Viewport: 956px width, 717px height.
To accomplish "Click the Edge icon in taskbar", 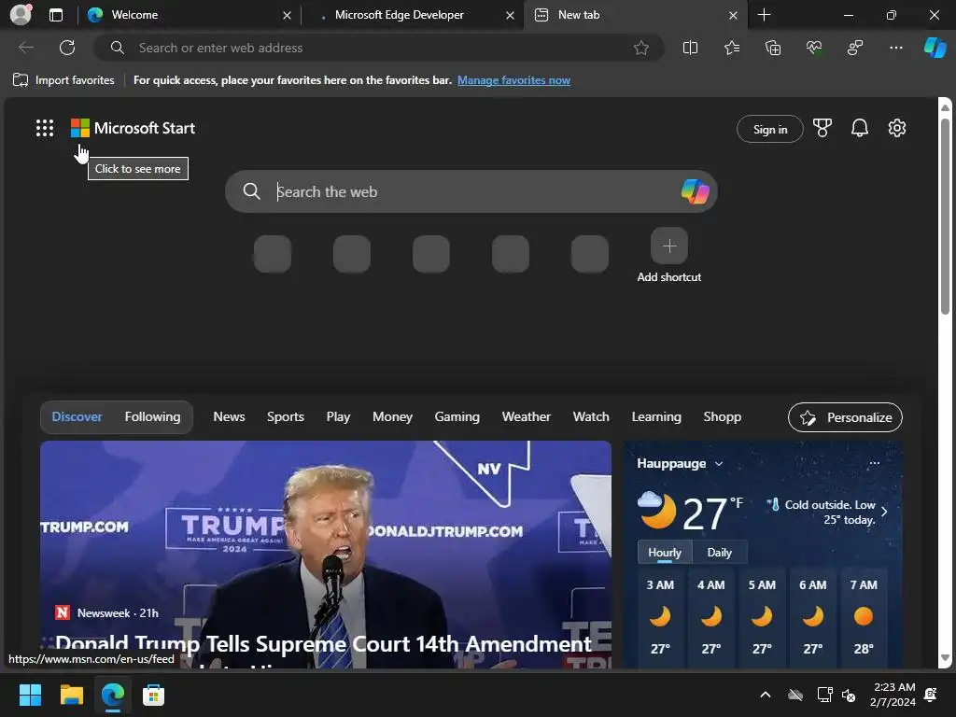I will coord(113,695).
